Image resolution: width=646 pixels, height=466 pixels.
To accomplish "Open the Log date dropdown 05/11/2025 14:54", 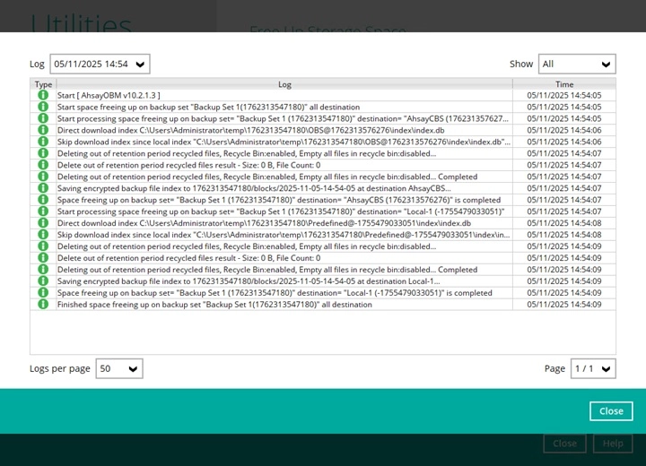I will [x=100, y=64].
